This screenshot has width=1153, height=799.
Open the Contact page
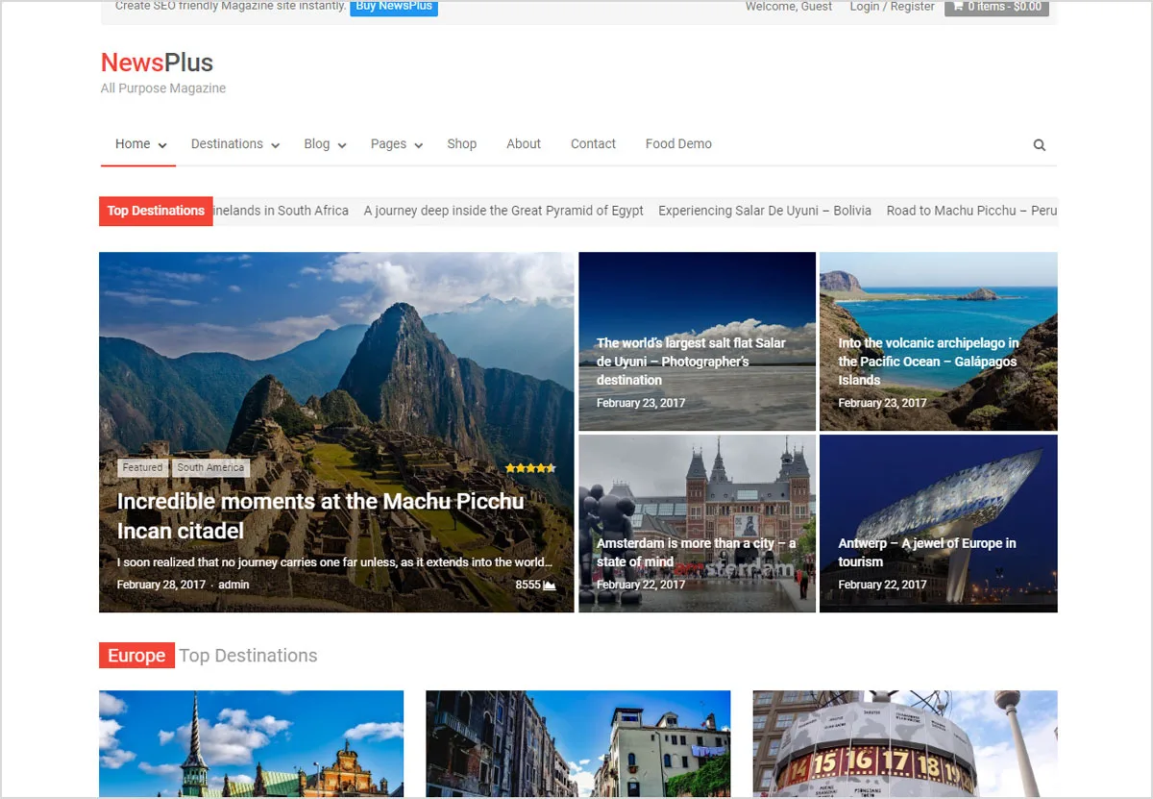pyautogui.click(x=593, y=144)
